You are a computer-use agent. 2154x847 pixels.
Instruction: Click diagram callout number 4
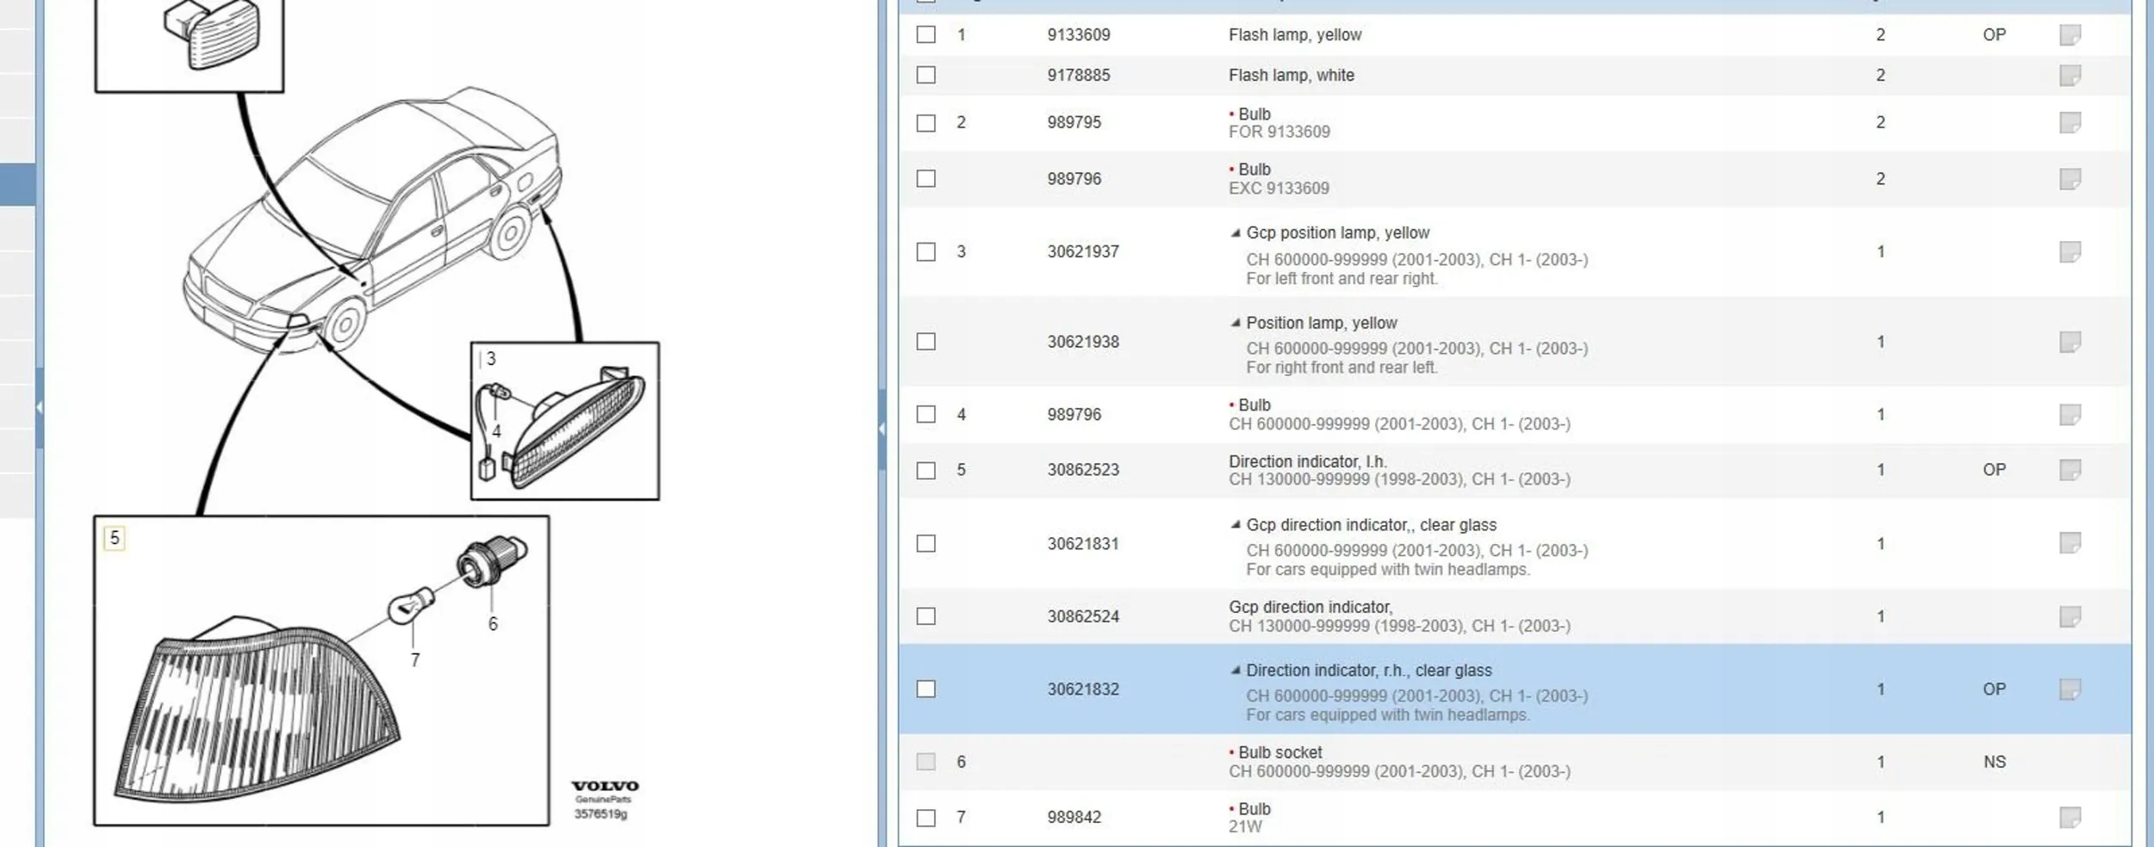(496, 431)
